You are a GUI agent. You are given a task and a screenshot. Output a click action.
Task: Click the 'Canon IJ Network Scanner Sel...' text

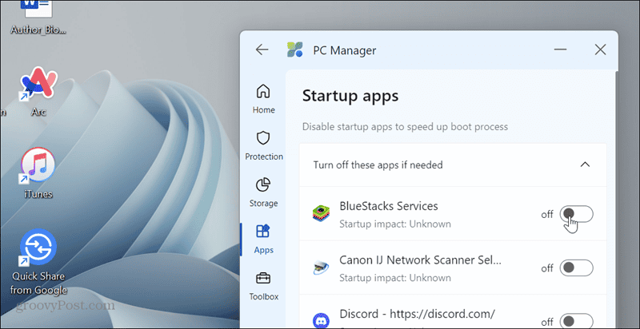click(421, 260)
